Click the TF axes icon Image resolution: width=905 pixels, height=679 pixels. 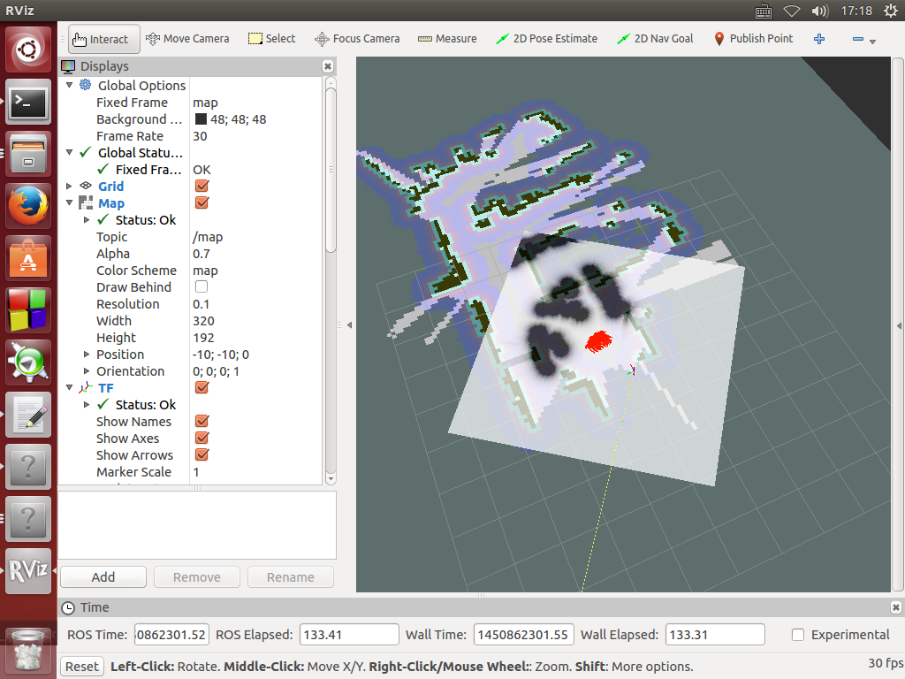coord(86,387)
